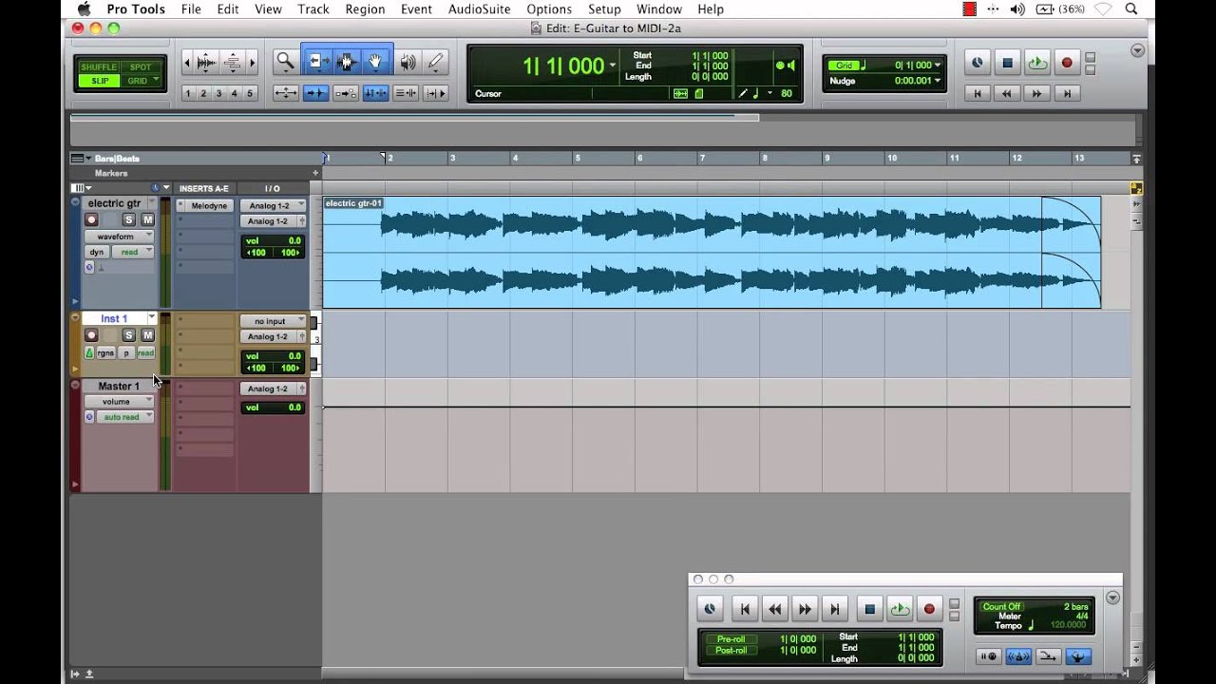Zoom in horizontally with right arrow

[x=253, y=63]
